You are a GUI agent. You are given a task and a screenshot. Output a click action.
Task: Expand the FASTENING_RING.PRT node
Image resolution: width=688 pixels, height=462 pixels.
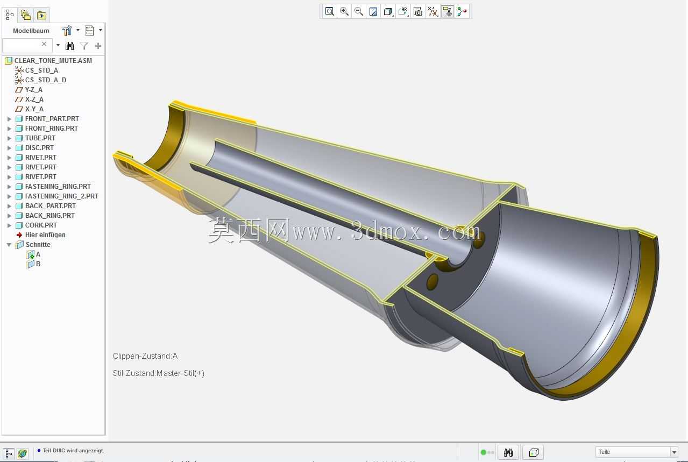pos(9,187)
